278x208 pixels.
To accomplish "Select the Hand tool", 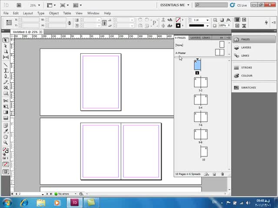I will pos(6,137).
